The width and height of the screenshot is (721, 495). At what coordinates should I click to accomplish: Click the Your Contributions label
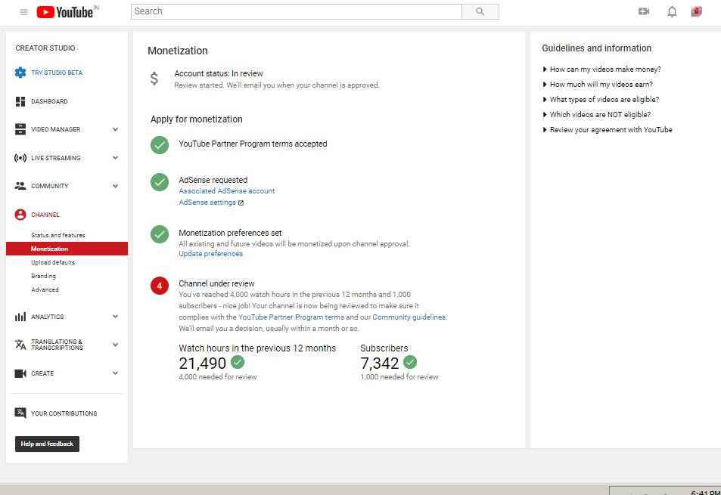pyautogui.click(x=64, y=413)
